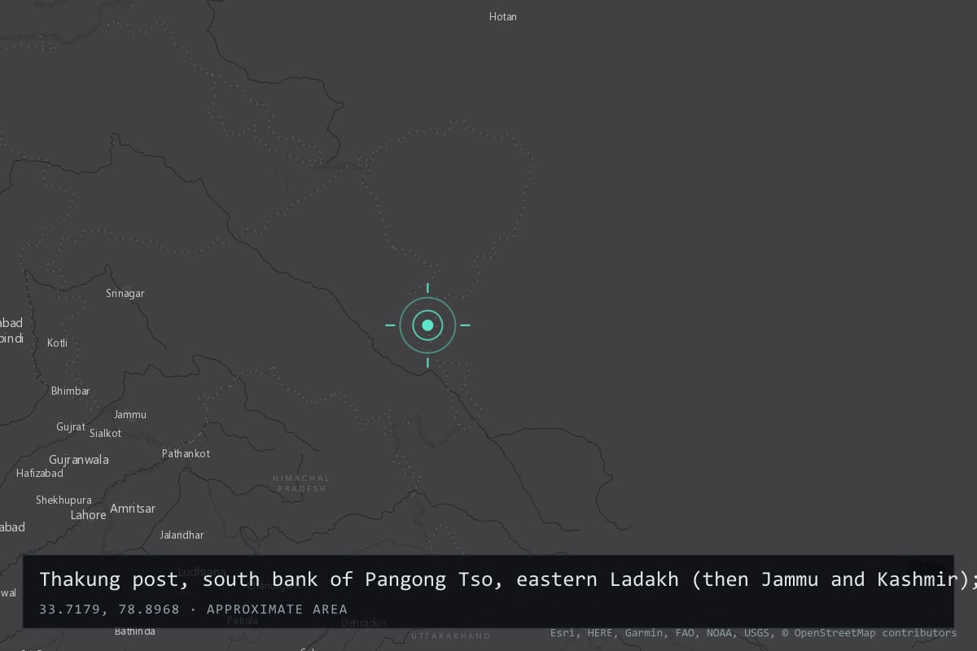Click the Esri attribution text

pos(563,632)
